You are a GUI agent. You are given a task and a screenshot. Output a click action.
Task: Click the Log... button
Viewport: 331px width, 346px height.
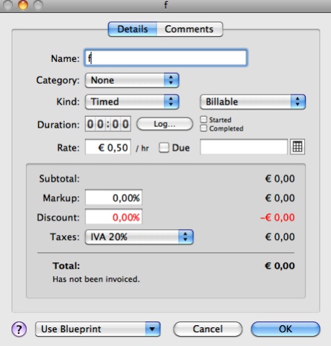tap(164, 124)
